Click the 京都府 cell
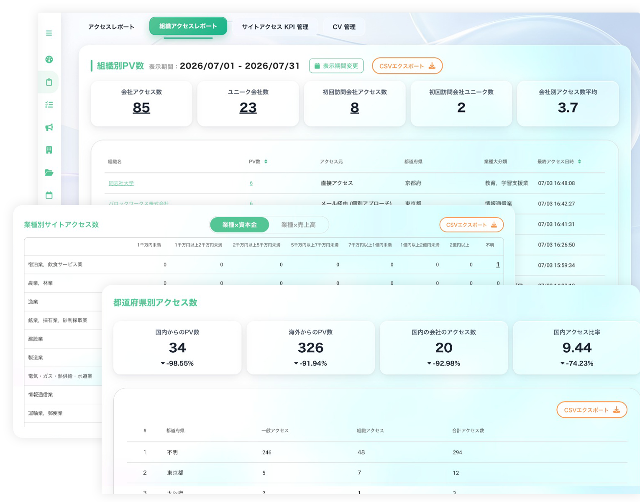This screenshot has height=502, width=640. click(413, 183)
